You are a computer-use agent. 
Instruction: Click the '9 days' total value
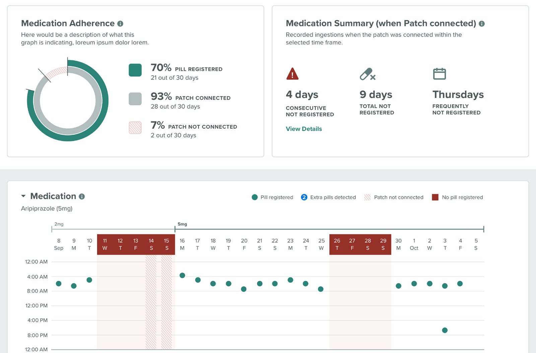[x=376, y=95]
